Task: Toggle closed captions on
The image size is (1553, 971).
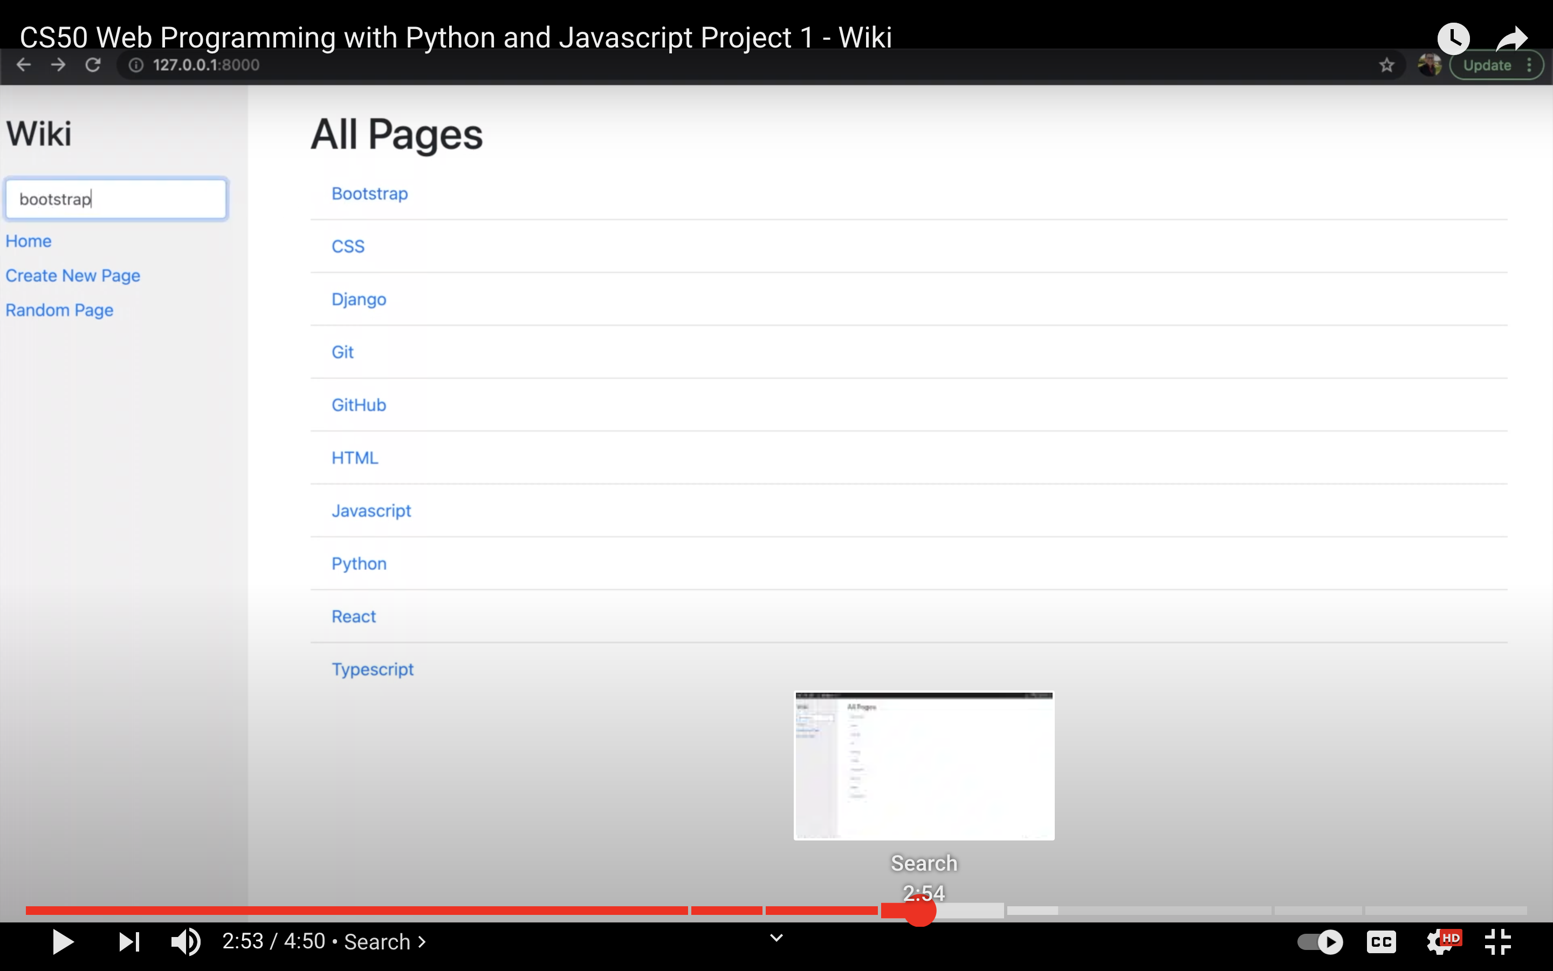Action: click(1380, 941)
